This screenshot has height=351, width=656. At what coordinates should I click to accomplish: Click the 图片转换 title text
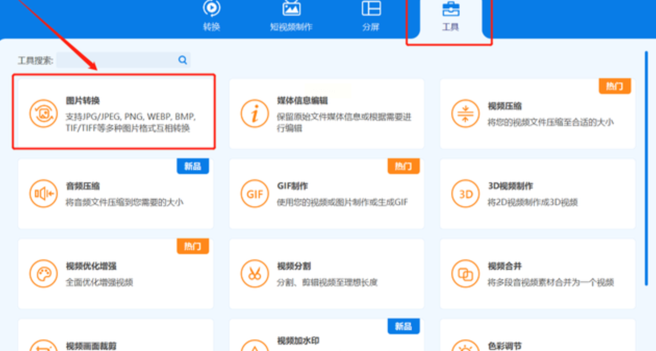pos(83,101)
